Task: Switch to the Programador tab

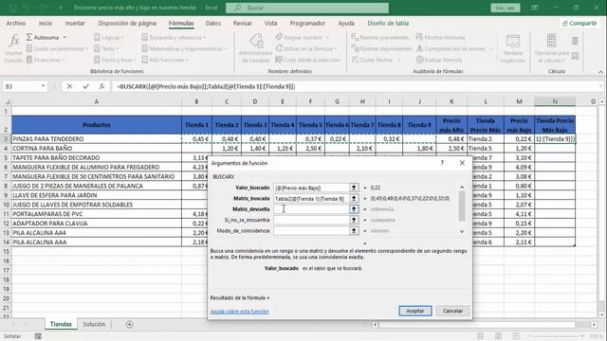Action: [x=307, y=23]
